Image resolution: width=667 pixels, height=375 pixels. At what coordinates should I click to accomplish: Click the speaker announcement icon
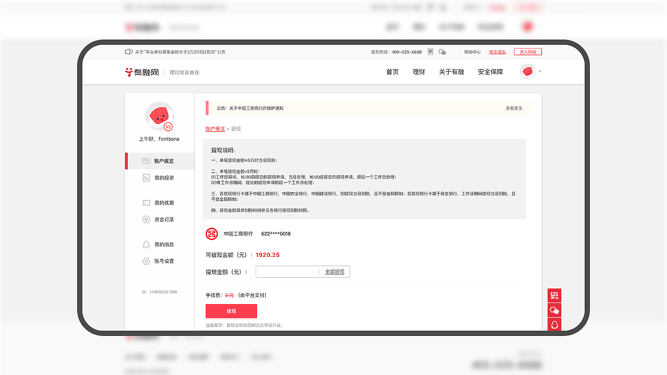click(x=129, y=52)
